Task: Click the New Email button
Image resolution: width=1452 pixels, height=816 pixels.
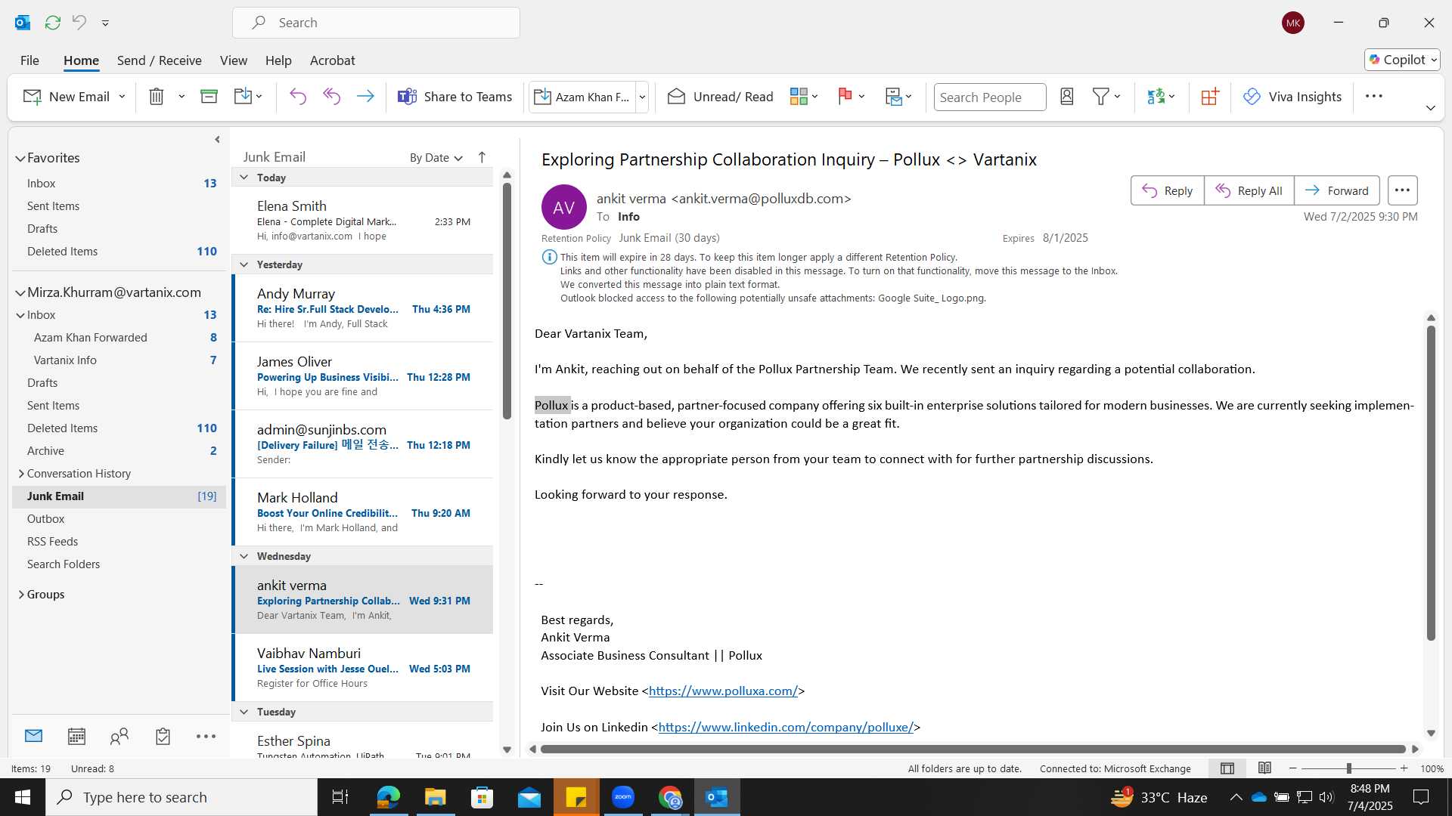Action: tap(66, 97)
